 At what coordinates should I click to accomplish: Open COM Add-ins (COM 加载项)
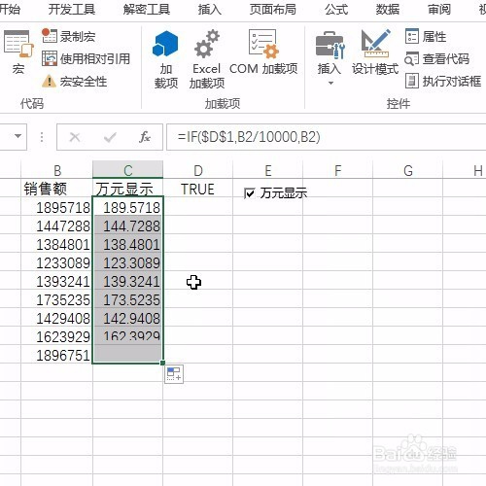coord(263,52)
